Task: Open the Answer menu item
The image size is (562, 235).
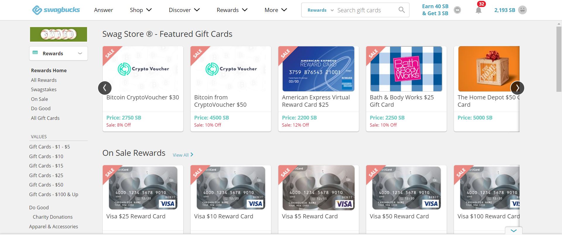Action: pyautogui.click(x=103, y=10)
